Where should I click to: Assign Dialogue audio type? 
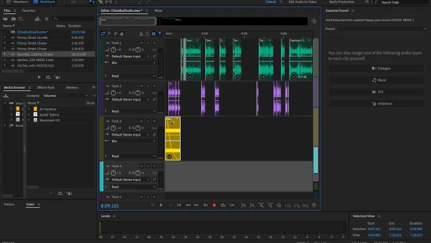pyautogui.click(x=376, y=69)
